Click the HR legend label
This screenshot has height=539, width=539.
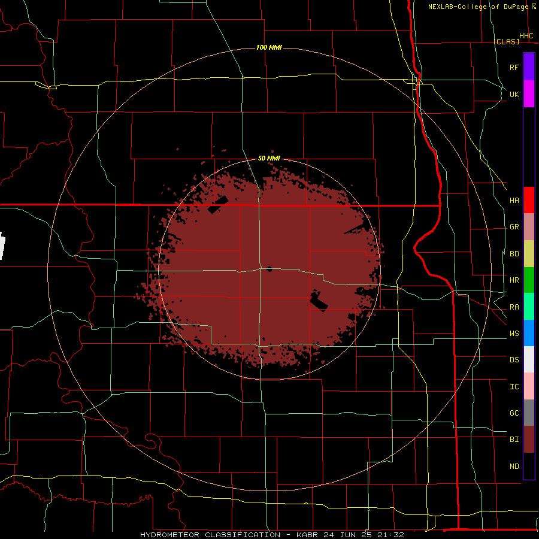pyautogui.click(x=514, y=280)
